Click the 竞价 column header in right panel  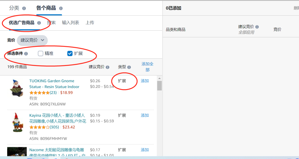point(277,30)
